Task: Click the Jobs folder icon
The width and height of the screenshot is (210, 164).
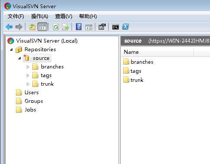Action: (x=19, y=110)
